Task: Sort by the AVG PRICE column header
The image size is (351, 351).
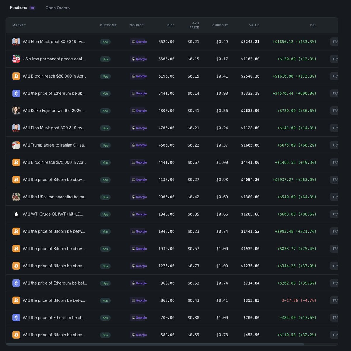Action: [x=194, y=25]
